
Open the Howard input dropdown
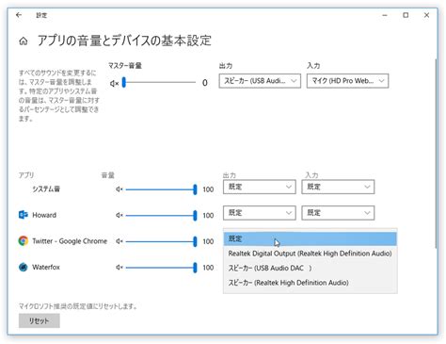tap(338, 213)
